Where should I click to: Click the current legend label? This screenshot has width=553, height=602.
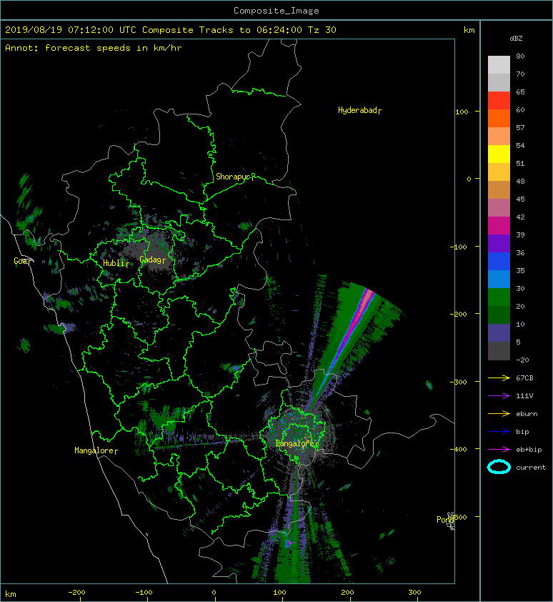(x=531, y=468)
